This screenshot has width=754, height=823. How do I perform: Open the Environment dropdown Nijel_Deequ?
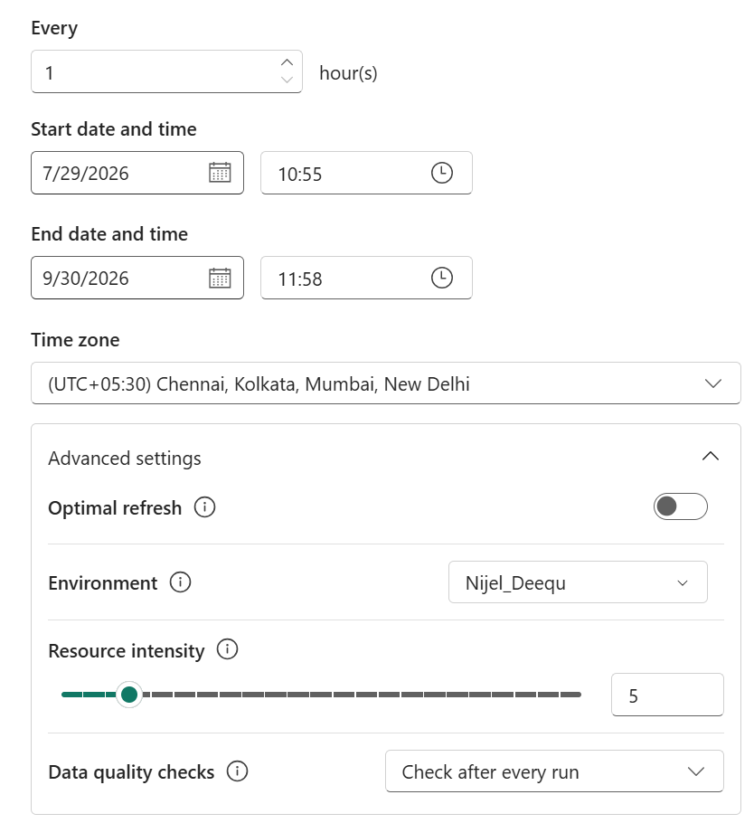click(578, 582)
